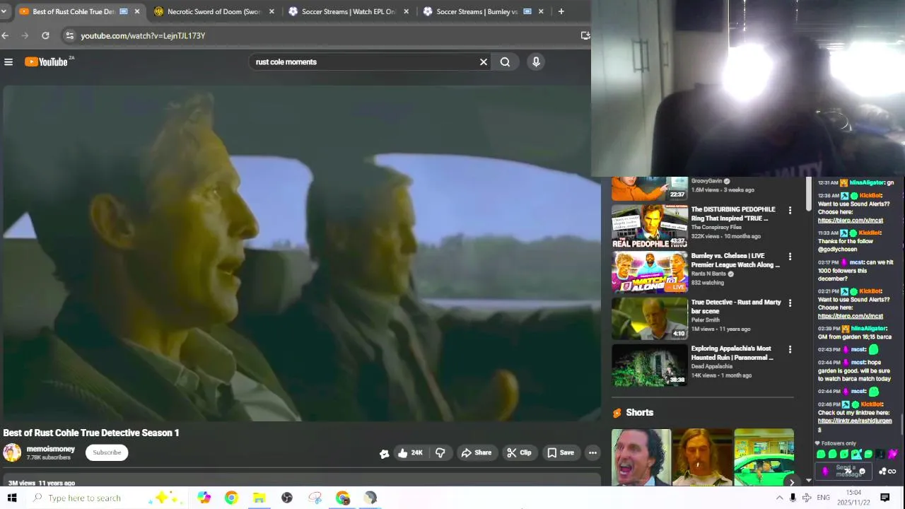Open Burnley vs. Chelsea LIVE video title
This screenshot has height=509, width=905.
735,260
